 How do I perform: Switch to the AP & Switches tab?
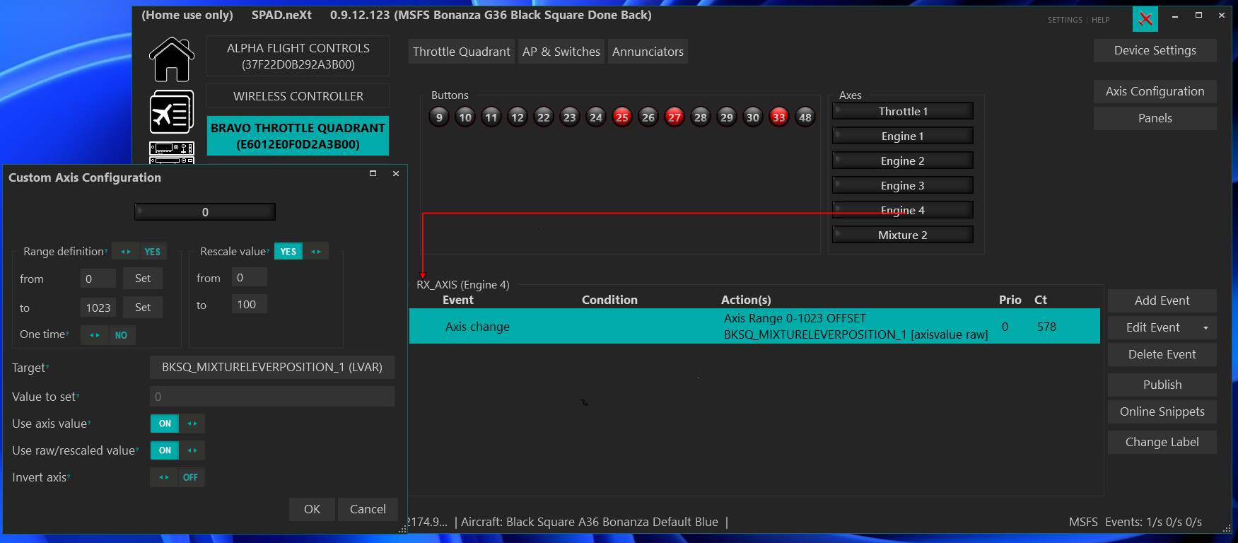point(561,52)
